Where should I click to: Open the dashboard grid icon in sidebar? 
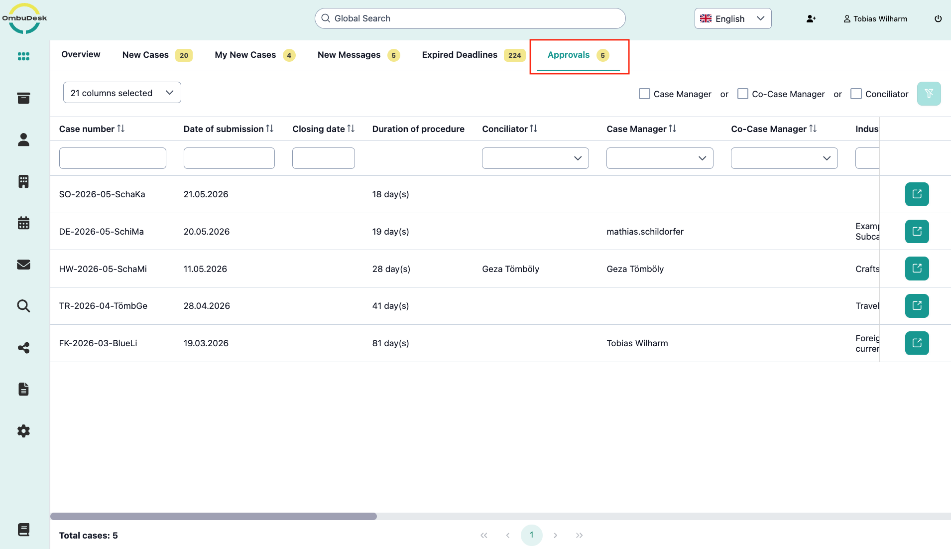(23, 56)
